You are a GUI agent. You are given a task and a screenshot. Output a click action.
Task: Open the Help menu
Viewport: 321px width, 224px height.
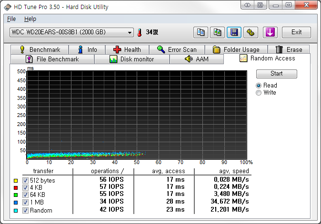click(x=30, y=19)
